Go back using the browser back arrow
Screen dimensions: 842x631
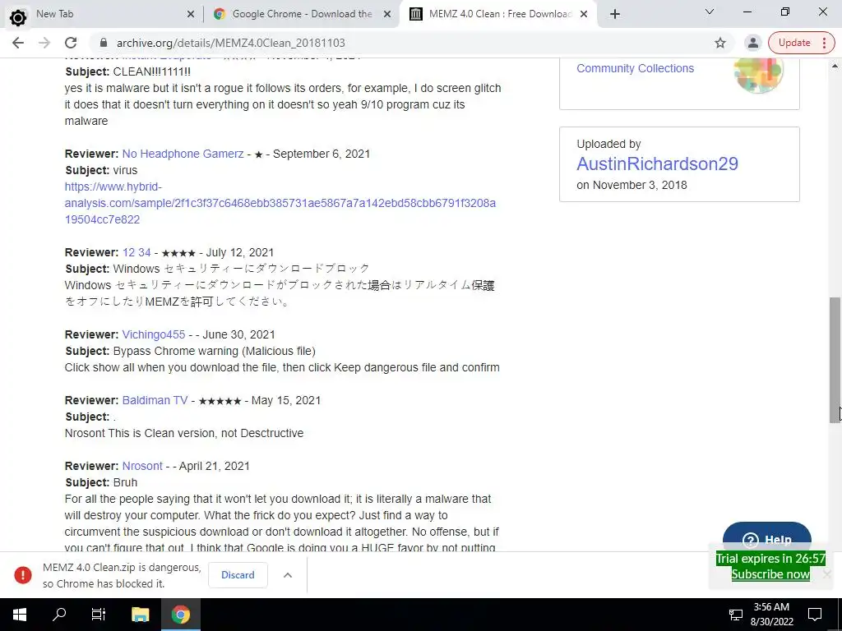18,43
